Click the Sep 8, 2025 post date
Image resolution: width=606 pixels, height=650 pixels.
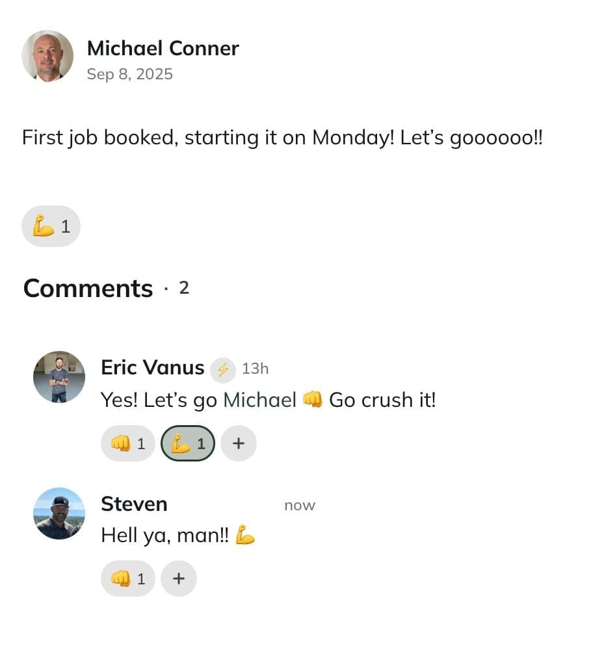(130, 74)
